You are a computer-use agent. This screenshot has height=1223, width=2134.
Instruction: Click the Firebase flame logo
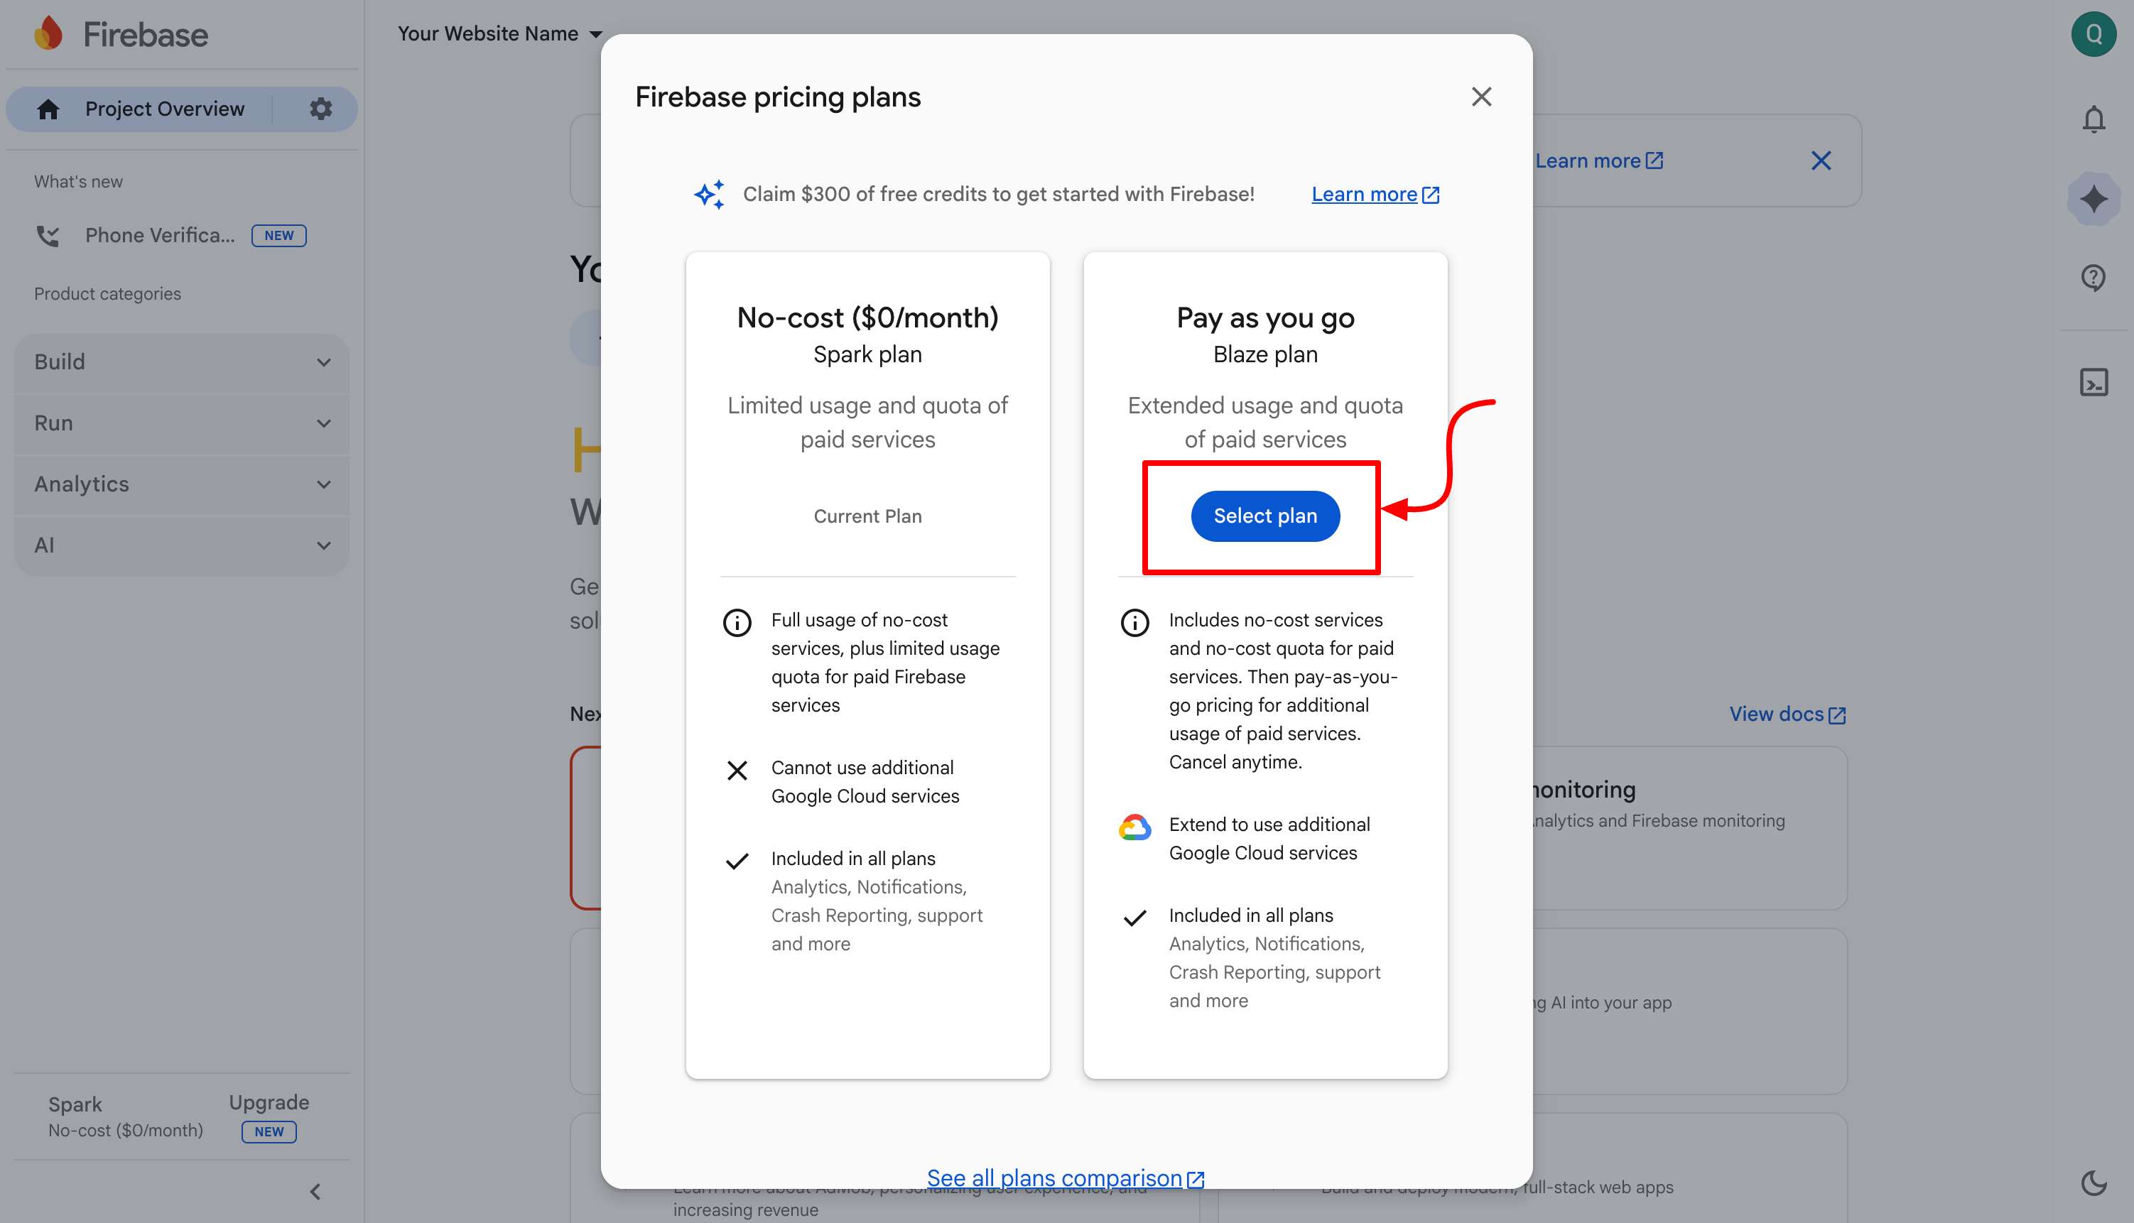point(49,33)
